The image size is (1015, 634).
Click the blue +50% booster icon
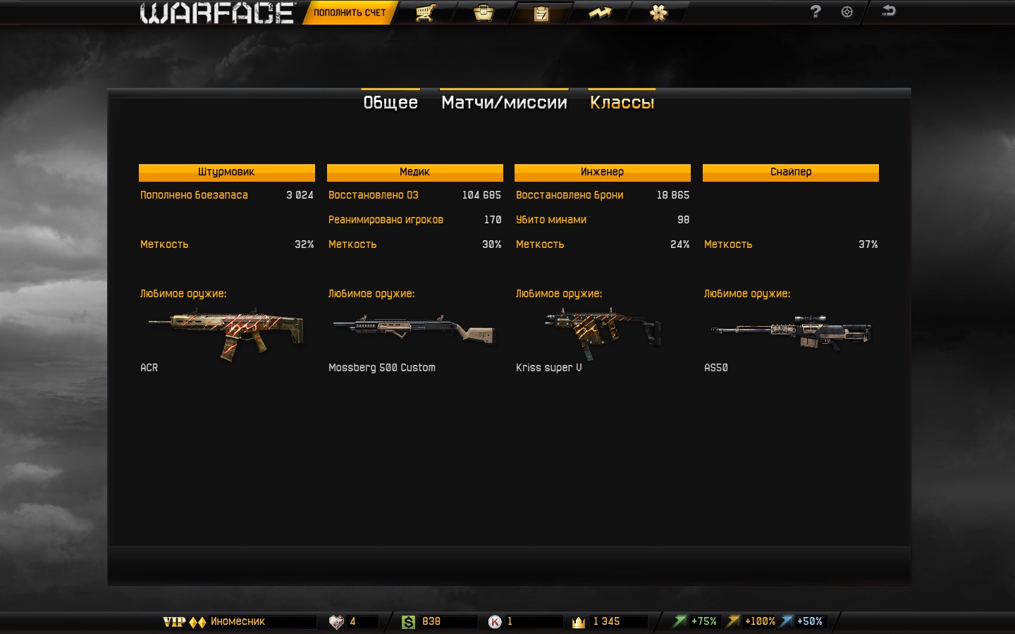(787, 621)
